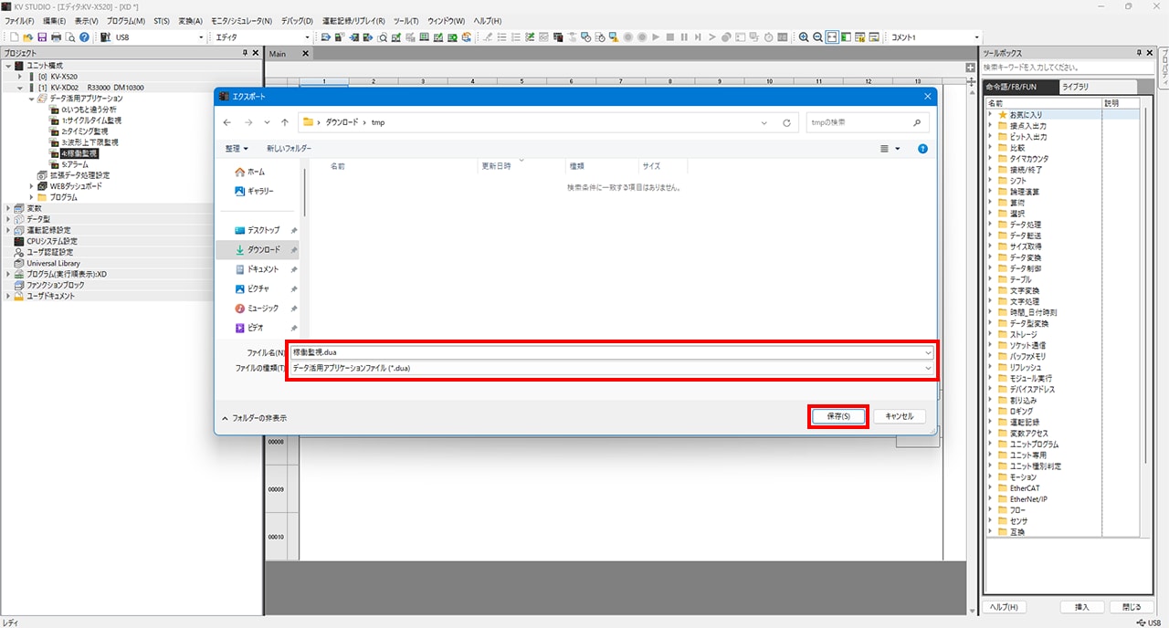
Task: Open help via the blue question mark icon
Action: point(84,37)
